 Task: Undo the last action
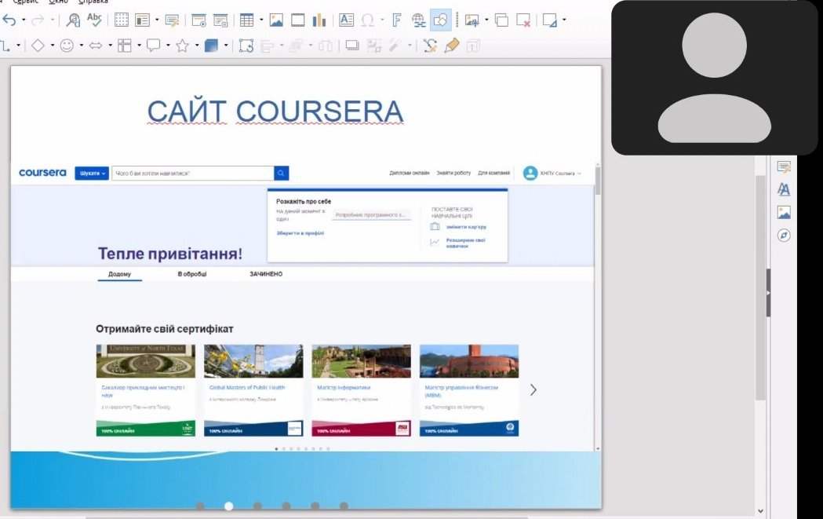9,20
